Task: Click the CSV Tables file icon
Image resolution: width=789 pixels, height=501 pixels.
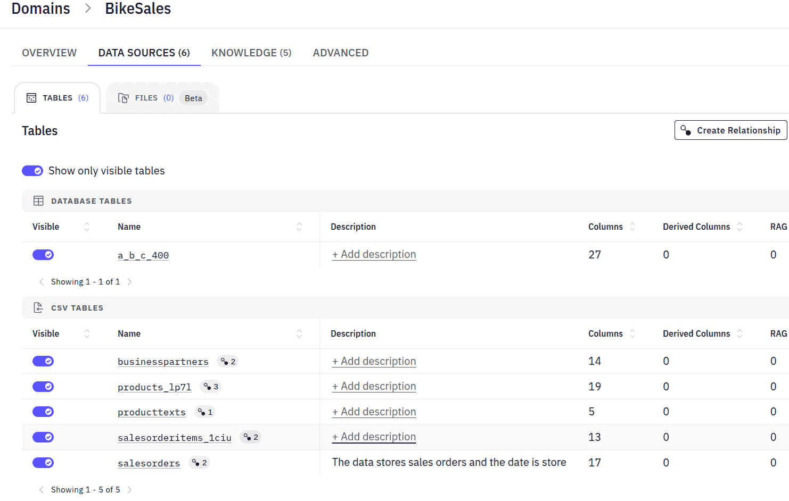Action: tap(38, 307)
